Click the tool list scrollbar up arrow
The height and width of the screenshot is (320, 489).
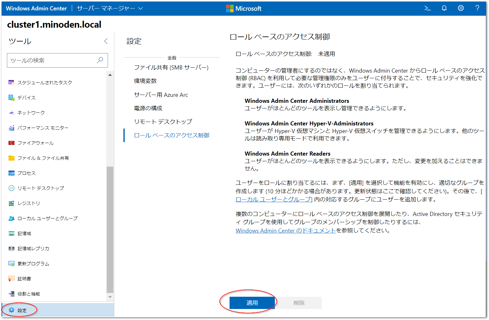coord(110,75)
